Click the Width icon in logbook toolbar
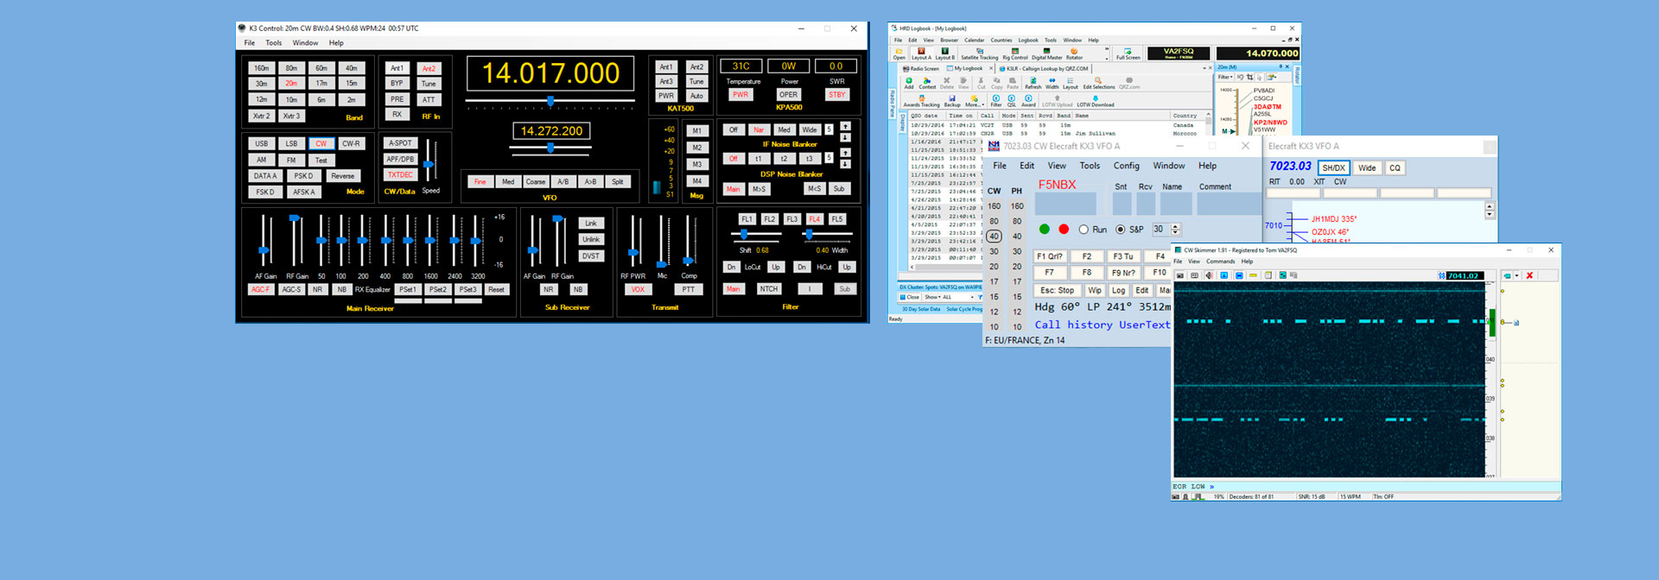Screen dimensions: 1659x580 pyautogui.click(x=1052, y=83)
